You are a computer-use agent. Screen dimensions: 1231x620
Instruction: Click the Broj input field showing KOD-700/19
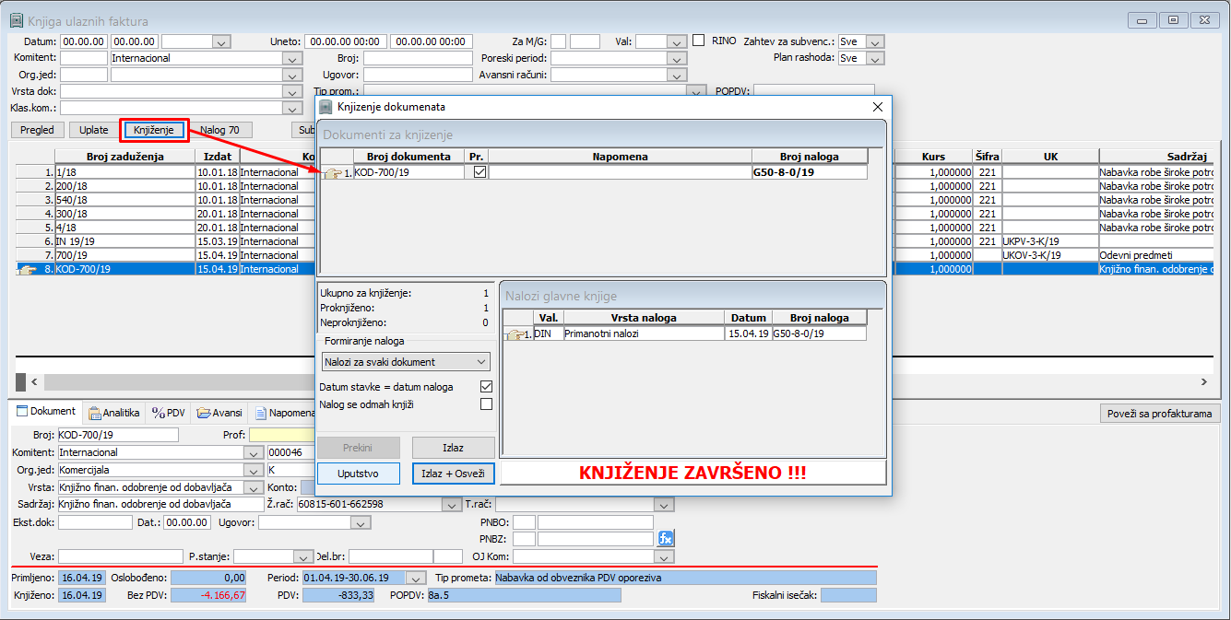pos(118,435)
